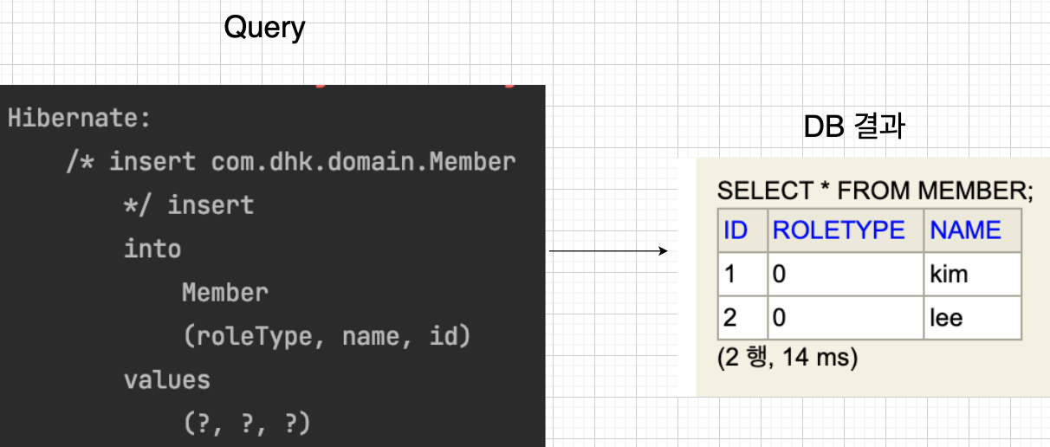Select the 'Hibernate:' log line

click(x=80, y=119)
